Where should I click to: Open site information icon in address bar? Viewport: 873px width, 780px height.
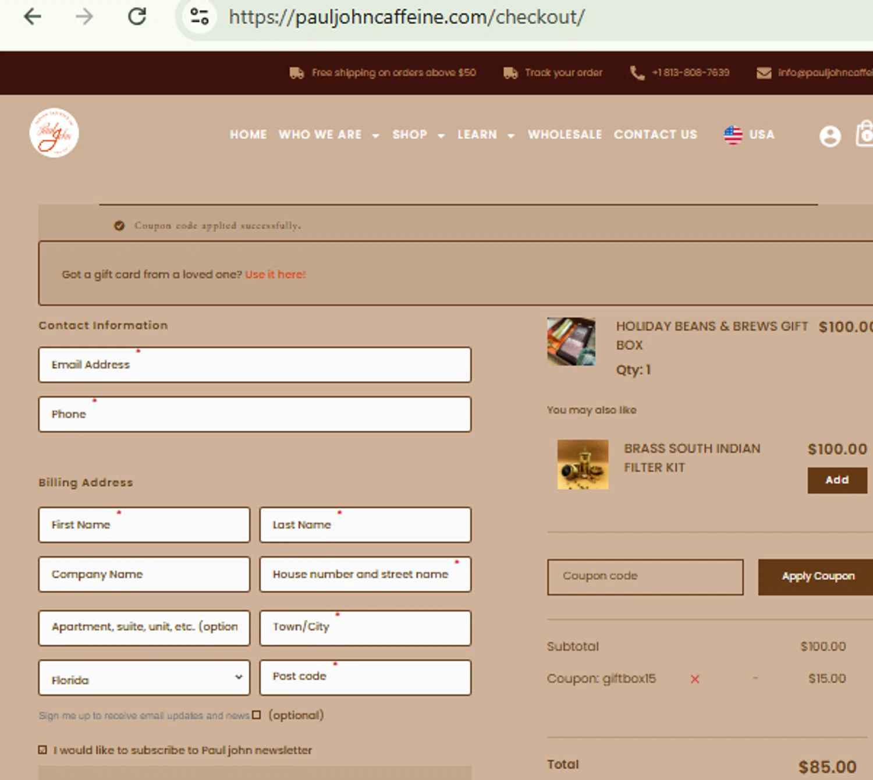coord(200,16)
